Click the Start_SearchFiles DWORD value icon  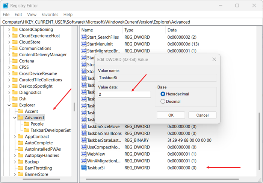[83, 37]
